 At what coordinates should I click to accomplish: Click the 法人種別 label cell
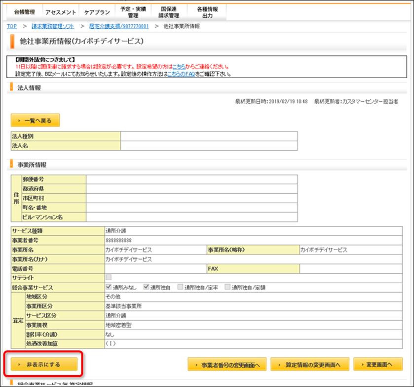pos(66,136)
